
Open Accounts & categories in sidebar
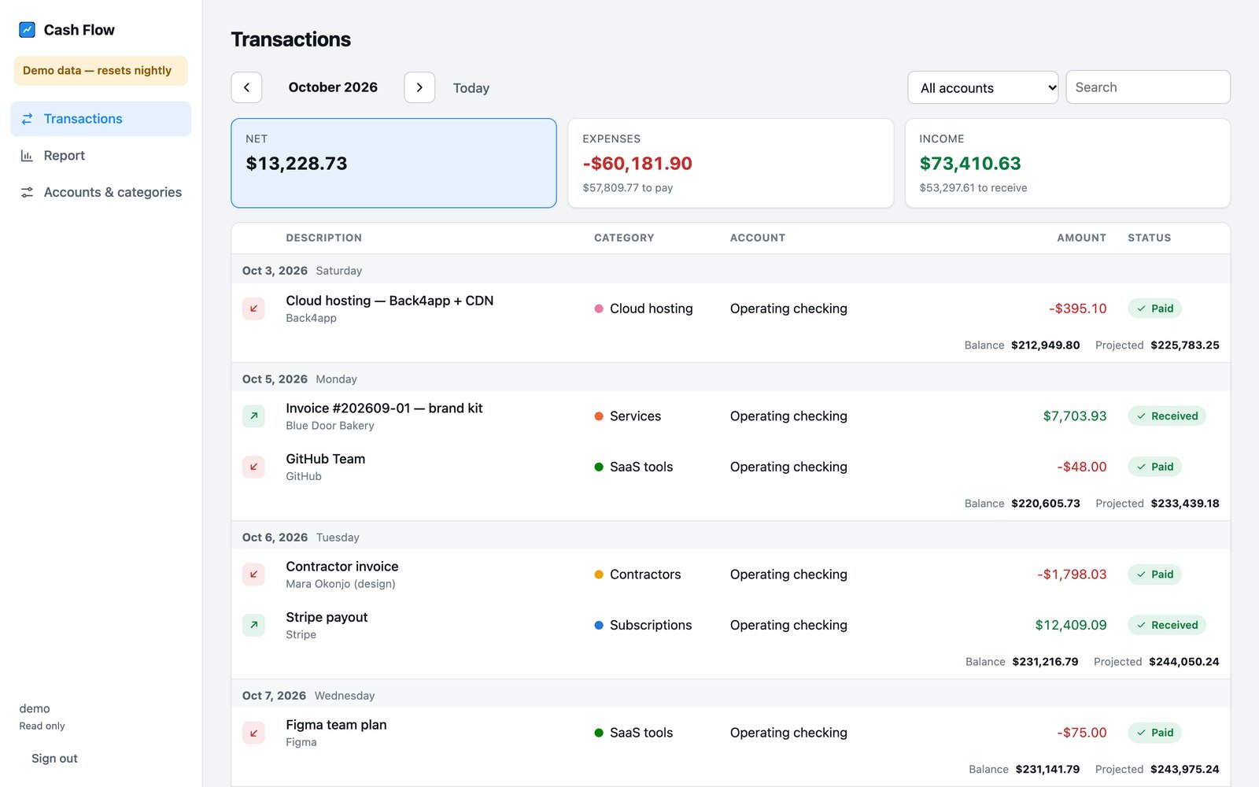point(101,192)
